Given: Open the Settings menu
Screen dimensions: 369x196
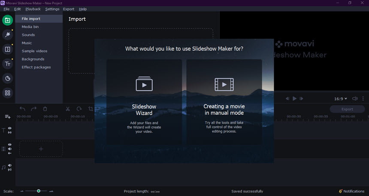Looking at the screenshot, I should coord(52,9).
